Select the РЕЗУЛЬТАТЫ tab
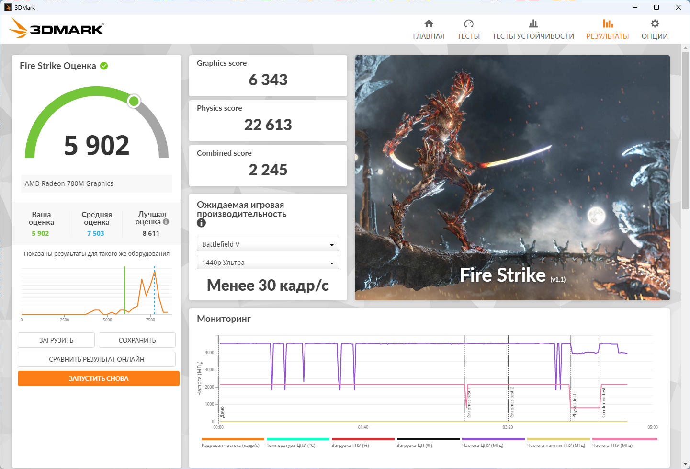690x469 pixels. 608,30
